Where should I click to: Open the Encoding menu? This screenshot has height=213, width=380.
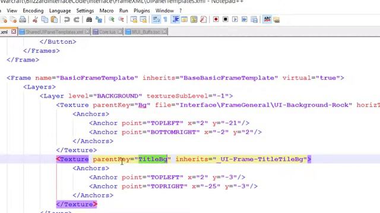[x=33, y=11]
